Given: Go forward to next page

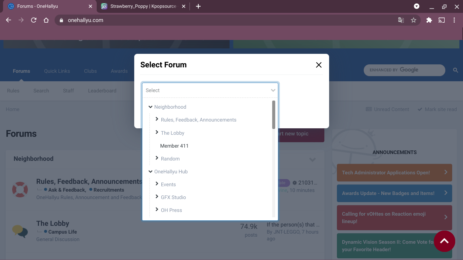Looking at the screenshot, I should click(21, 20).
